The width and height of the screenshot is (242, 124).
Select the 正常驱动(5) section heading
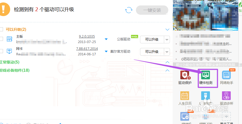coord(10,62)
